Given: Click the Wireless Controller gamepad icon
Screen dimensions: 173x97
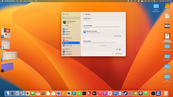Looking at the screenshot, I should tap(85, 32).
